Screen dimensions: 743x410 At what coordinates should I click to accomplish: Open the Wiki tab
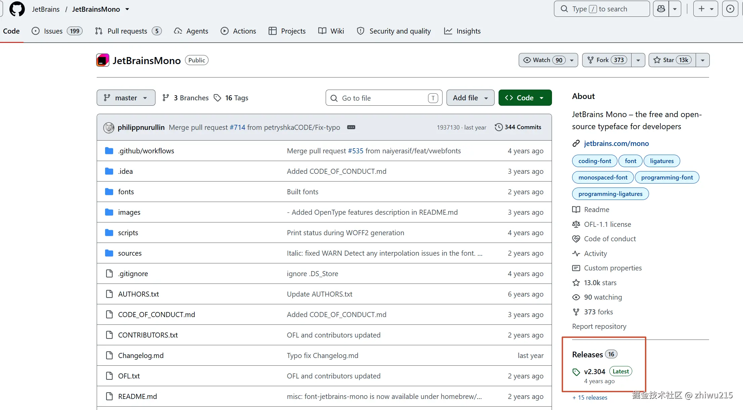pos(331,31)
